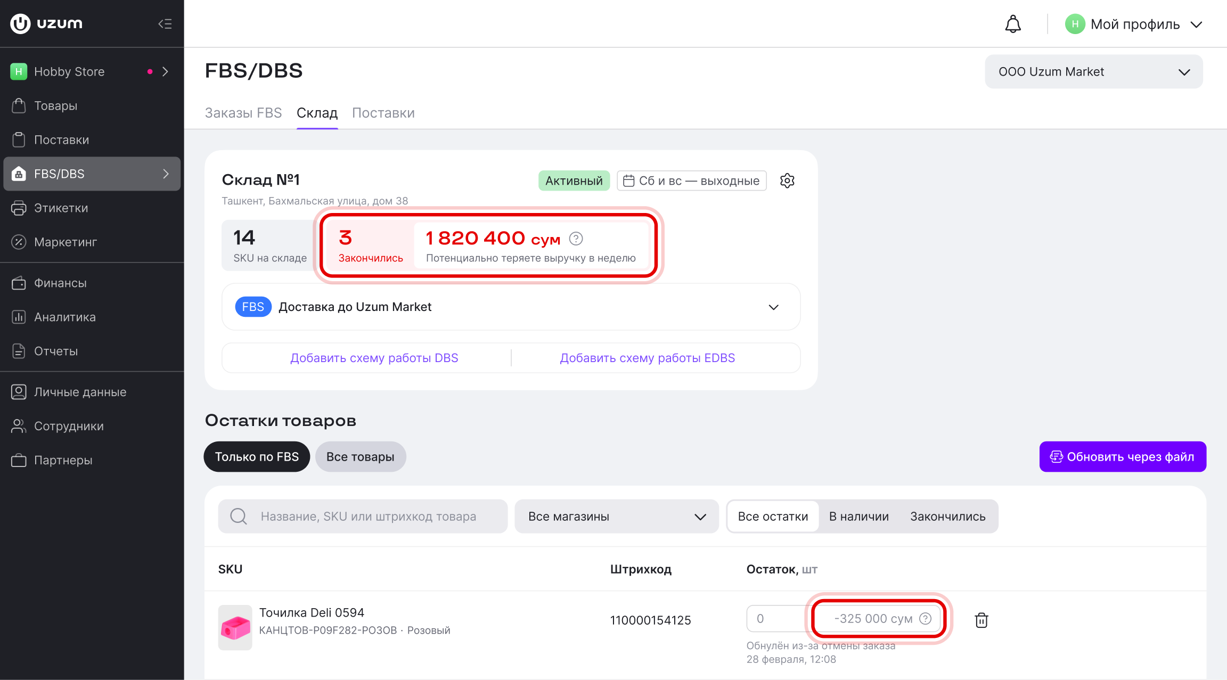Open Партнеры in the sidebar
This screenshot has width=1227, height=680.
coord(92,460)
